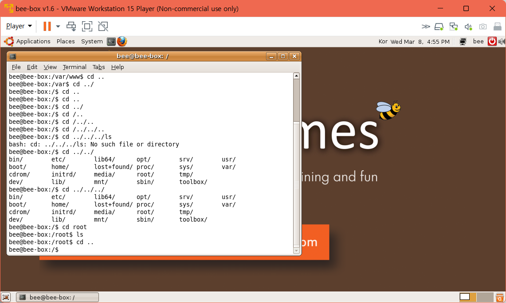Click the network adapter device icon
Screen dimensions: 506x303
[454, 27]
